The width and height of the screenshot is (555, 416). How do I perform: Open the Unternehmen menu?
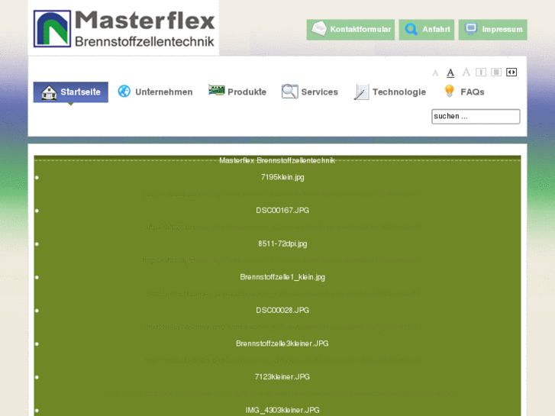pos(156,92)
